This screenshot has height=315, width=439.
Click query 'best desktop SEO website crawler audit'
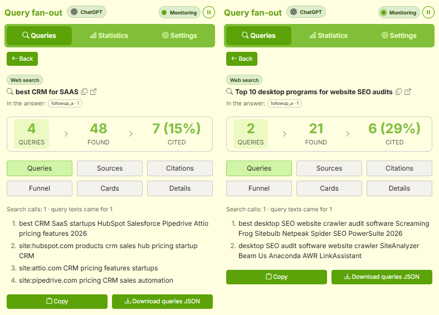click(x=334, y=229)
